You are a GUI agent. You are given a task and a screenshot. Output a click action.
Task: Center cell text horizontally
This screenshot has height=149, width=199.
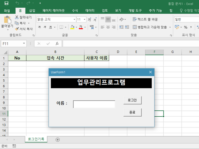coord(108,27)
